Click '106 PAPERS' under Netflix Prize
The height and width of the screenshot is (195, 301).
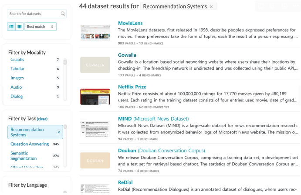[126, 107]
